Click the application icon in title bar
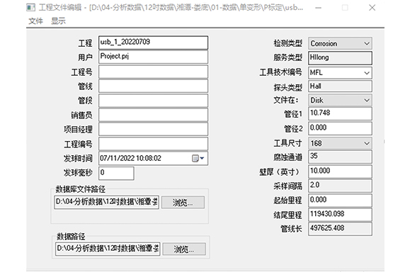 [31, 7]
